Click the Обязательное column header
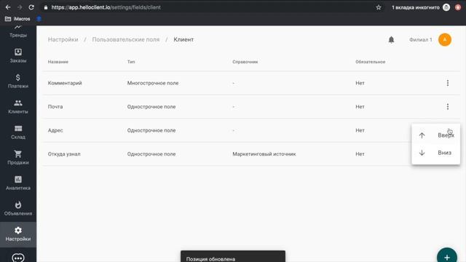The height and width of the screenshot is (262, 466). 371,62
